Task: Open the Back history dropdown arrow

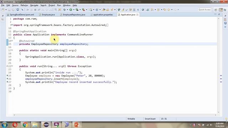Action: tap(172, 10)
